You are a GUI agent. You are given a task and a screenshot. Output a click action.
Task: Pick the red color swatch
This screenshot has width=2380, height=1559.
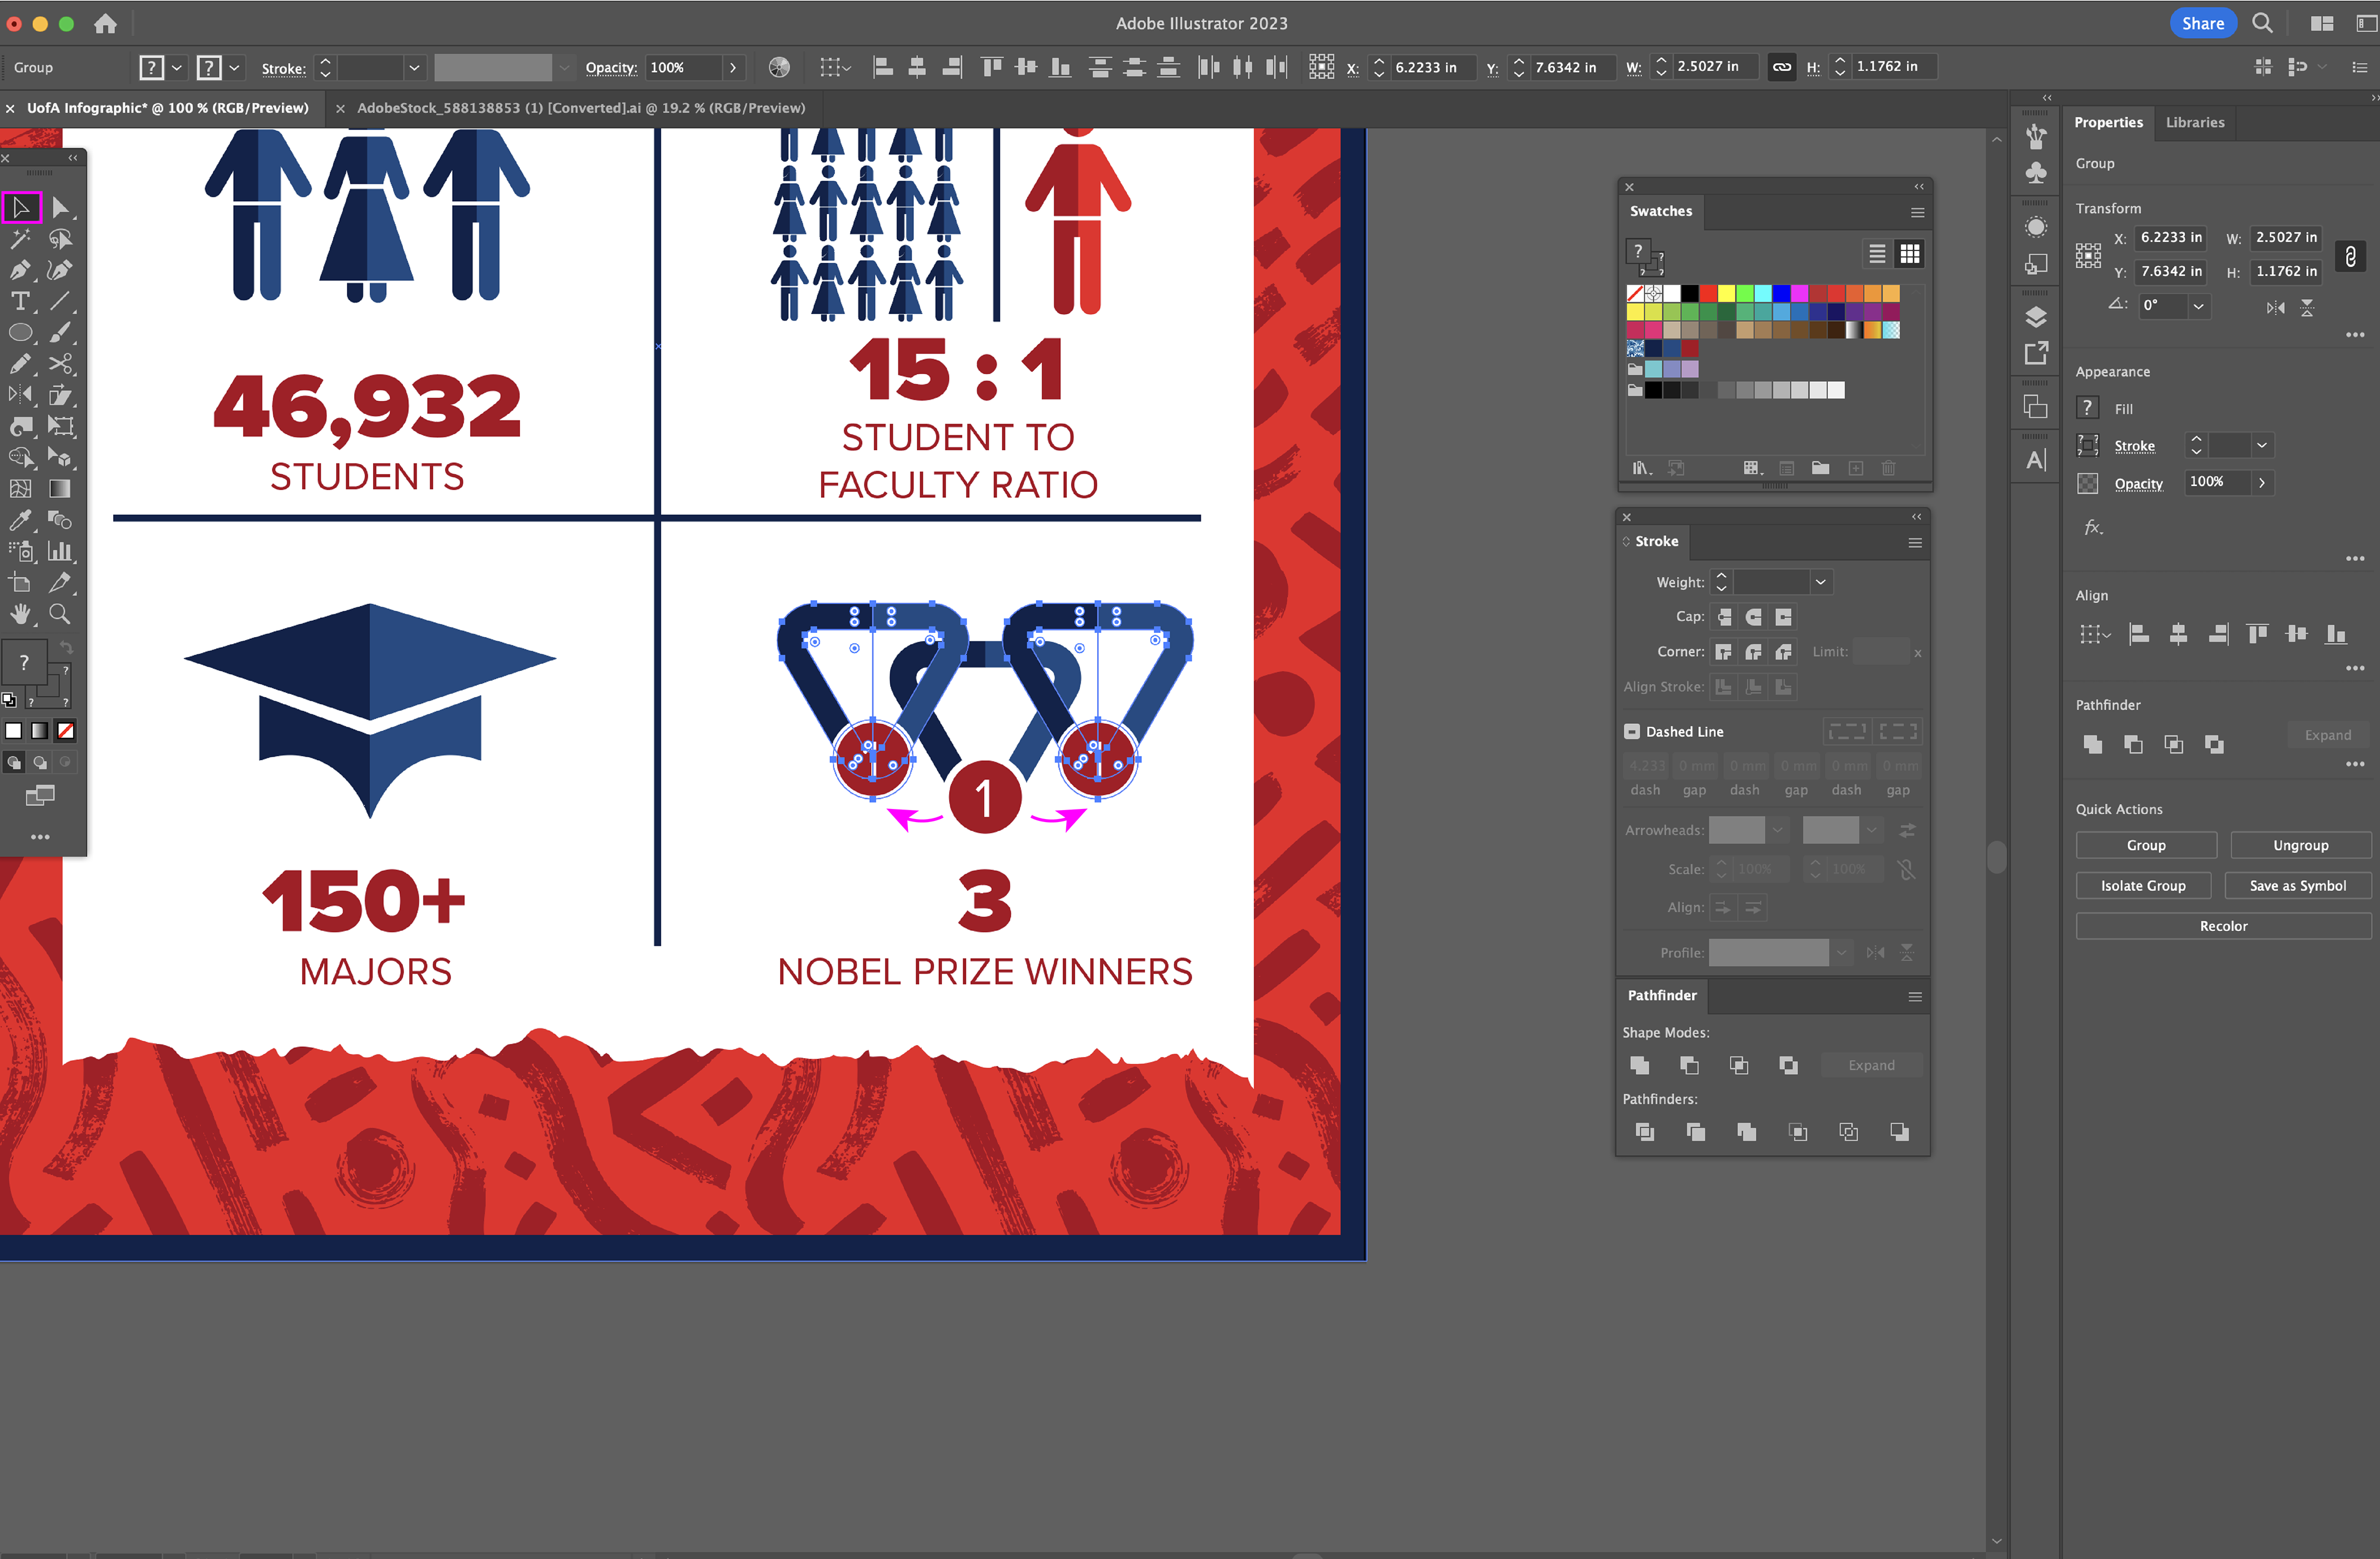point(1708,293)
